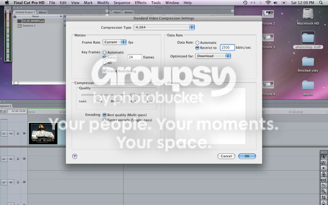Click the A2 destination track button
This screenshot has height=205, width=328.
11,182
